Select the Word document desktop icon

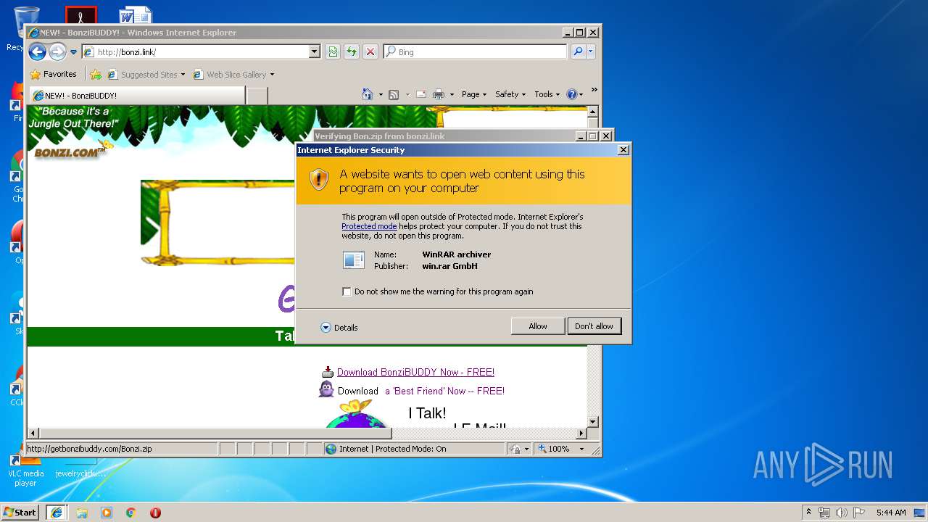135,14
